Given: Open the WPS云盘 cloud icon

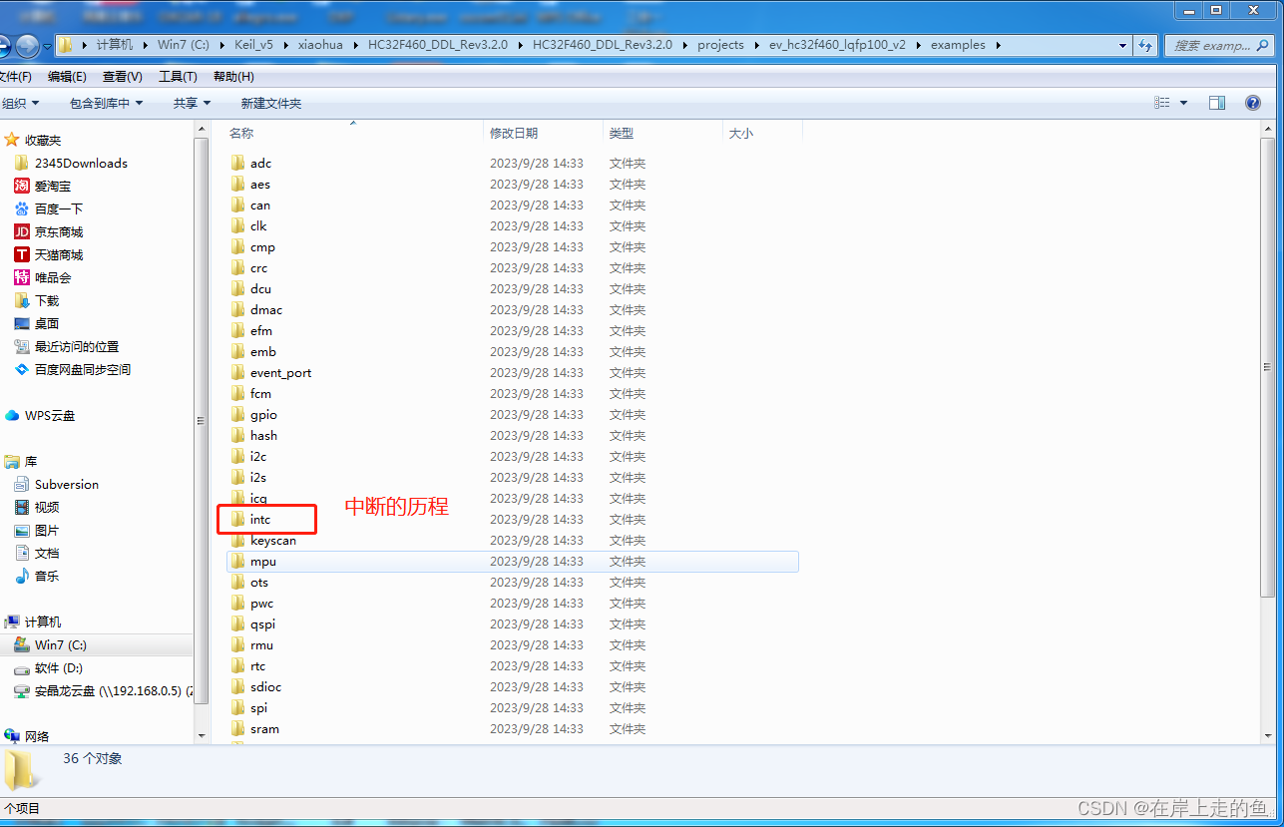Looking at the screenshot, I should click(x=12, y=415).
